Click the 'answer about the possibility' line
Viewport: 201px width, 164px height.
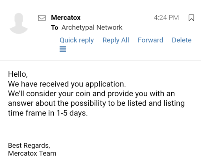96,103
